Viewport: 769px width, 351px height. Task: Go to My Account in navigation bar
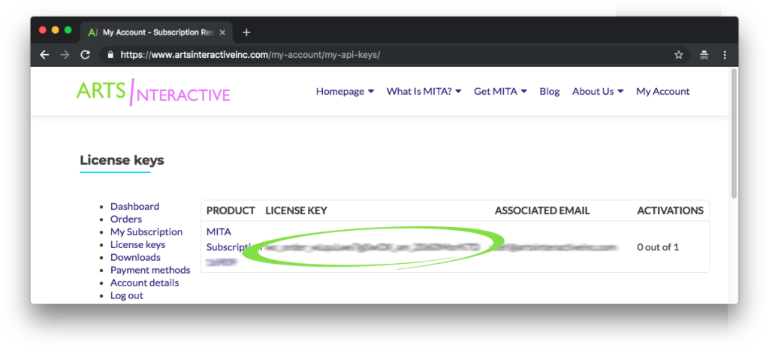tap(662, 92)
